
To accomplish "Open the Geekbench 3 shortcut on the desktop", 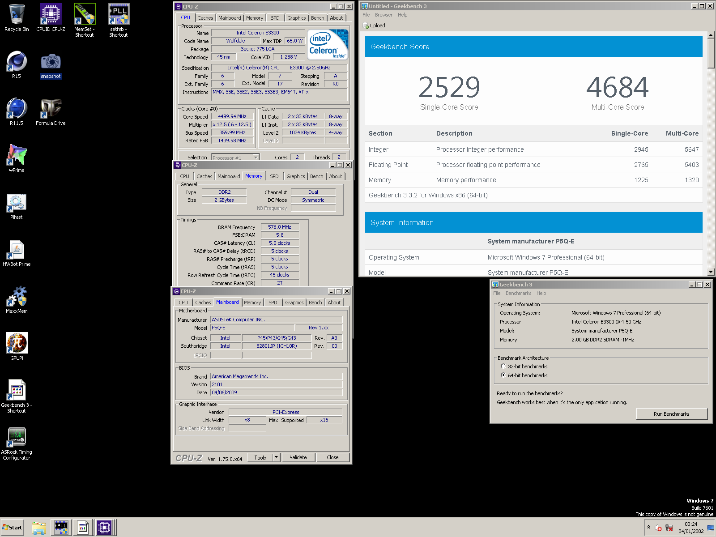I will point(17,396).
